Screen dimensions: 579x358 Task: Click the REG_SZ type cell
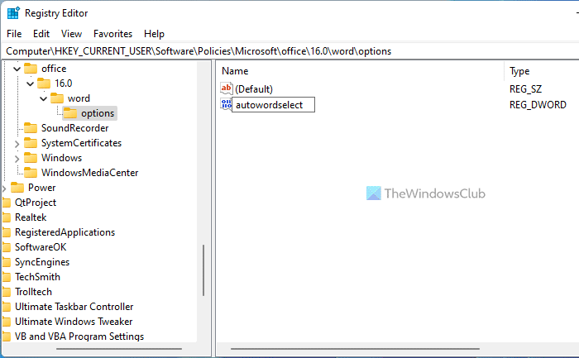click(x=525, y=89)
